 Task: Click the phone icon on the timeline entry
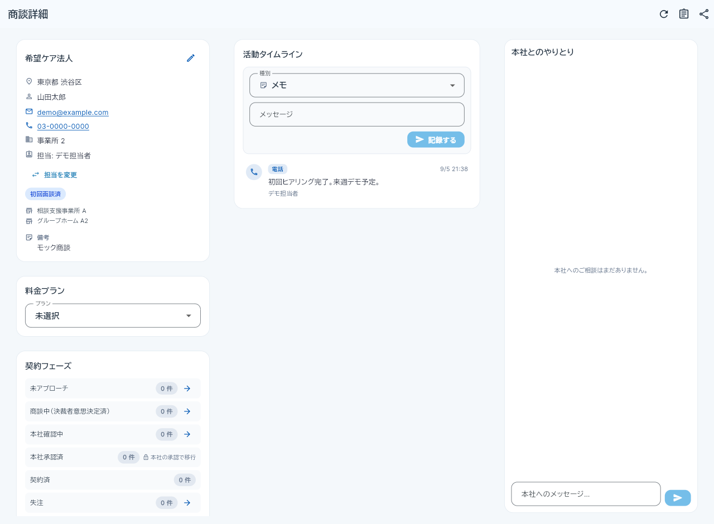254,172
